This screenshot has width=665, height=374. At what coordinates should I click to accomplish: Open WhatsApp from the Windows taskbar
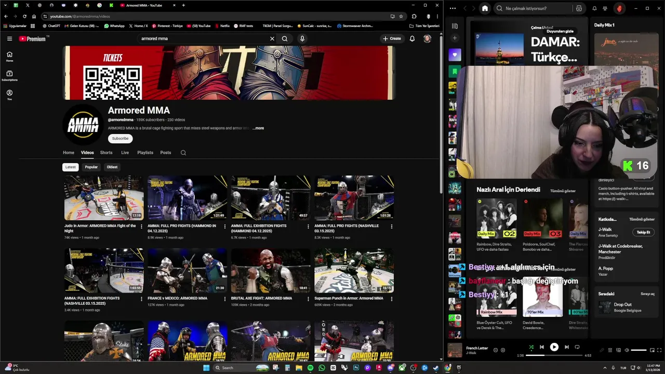point(322,368)
